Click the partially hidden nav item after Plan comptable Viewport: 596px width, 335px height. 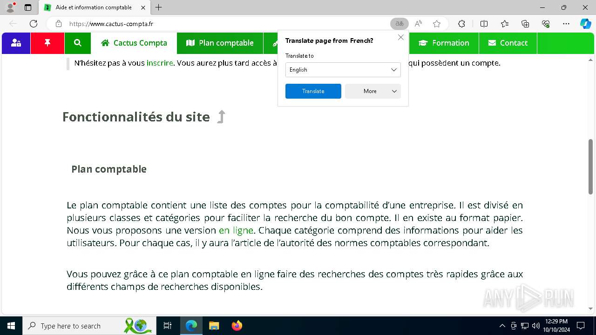tap(271, 43)
